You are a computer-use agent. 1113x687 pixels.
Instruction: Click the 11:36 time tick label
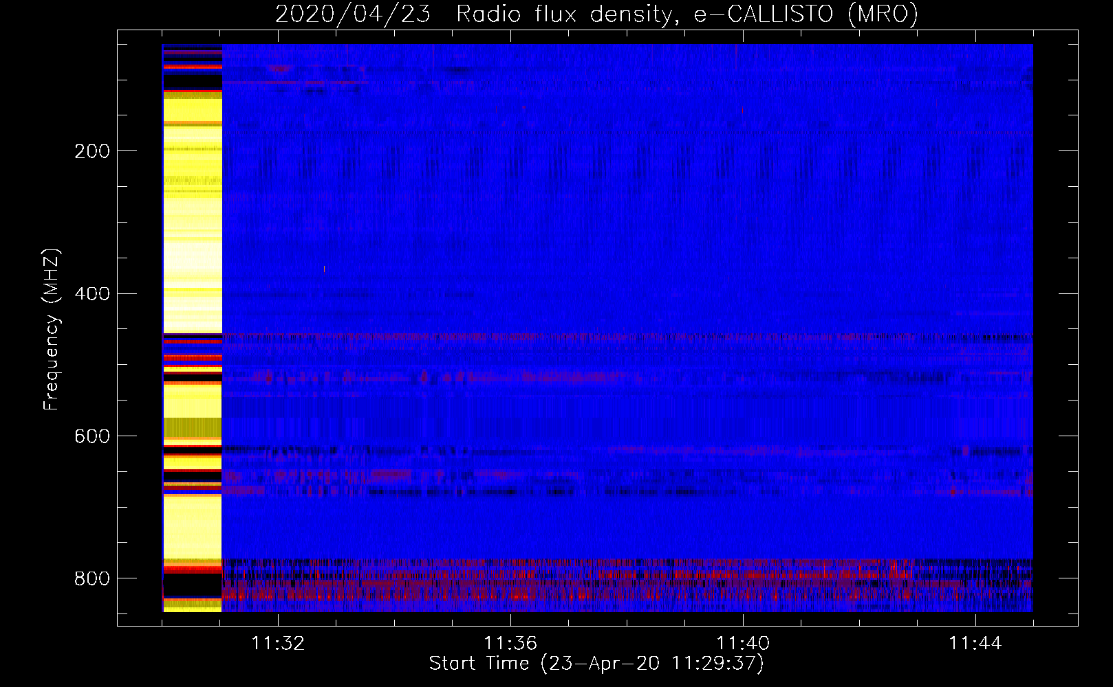(x=510, y=644)
